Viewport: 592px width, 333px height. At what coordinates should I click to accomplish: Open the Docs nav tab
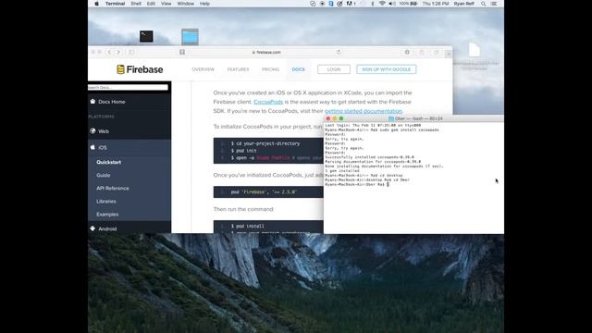pyautogui.click(x=298, y=69)
